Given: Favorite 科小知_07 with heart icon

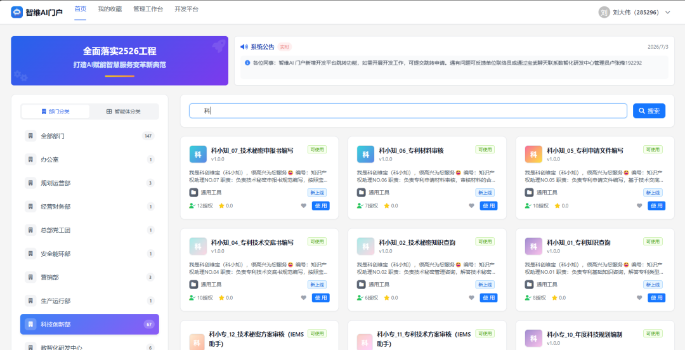Looking at the screenshot, I should tap(304, 206).
